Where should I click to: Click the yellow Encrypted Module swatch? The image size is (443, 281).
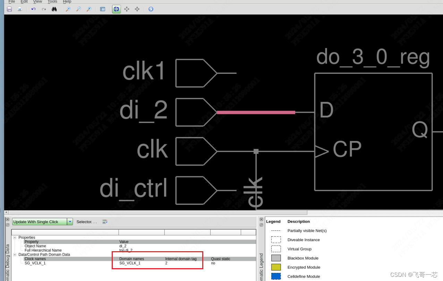click(x=276, y=267)
